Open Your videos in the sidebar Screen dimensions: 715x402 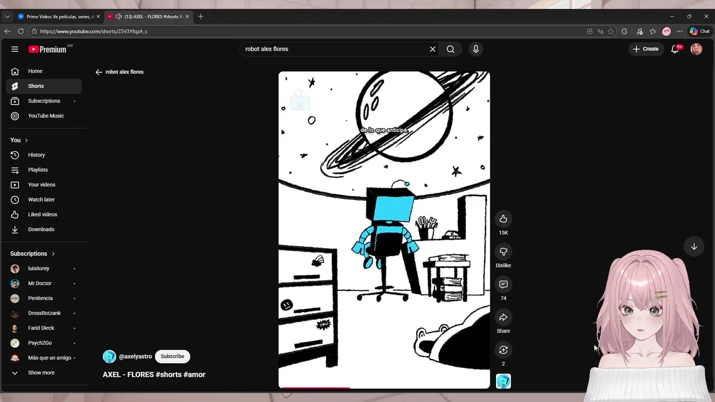(44, 185)
